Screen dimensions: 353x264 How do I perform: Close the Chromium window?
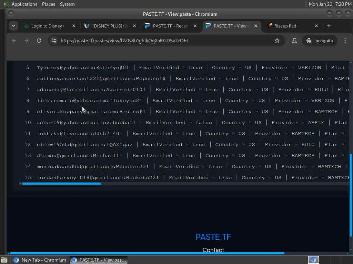pos(348,14)
